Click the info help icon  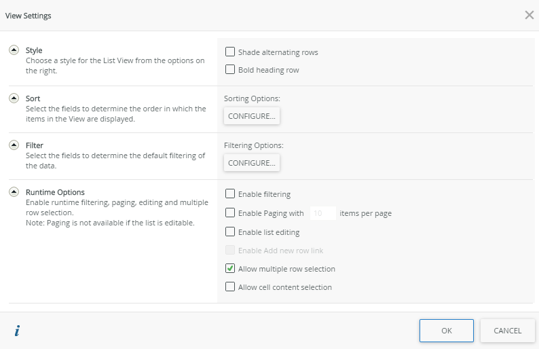click(x=17, y=331)
